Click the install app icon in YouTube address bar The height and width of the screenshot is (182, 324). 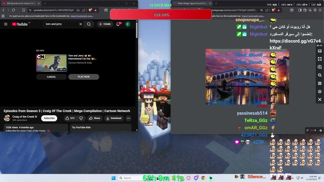(x=78, y=10)
